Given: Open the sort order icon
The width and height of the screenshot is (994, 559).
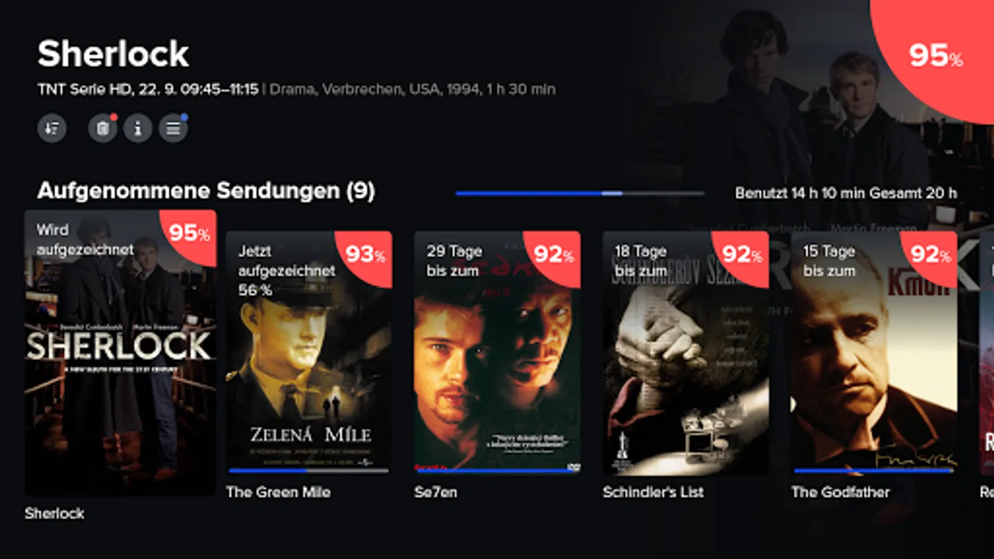Looking at the screenshot, I should [x=52, y=129].
